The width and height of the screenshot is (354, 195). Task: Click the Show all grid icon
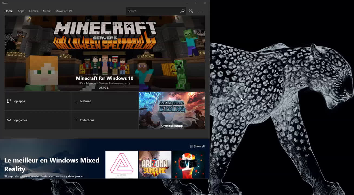(x=191, y=146)
